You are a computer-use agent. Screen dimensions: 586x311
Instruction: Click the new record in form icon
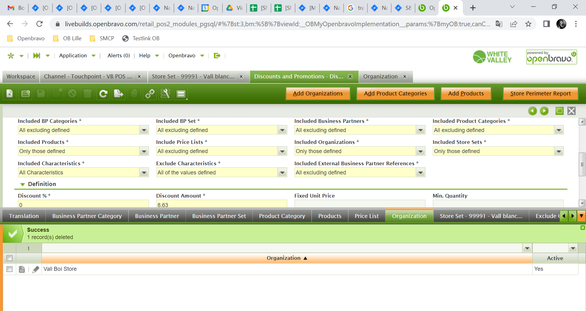point(10,94)
